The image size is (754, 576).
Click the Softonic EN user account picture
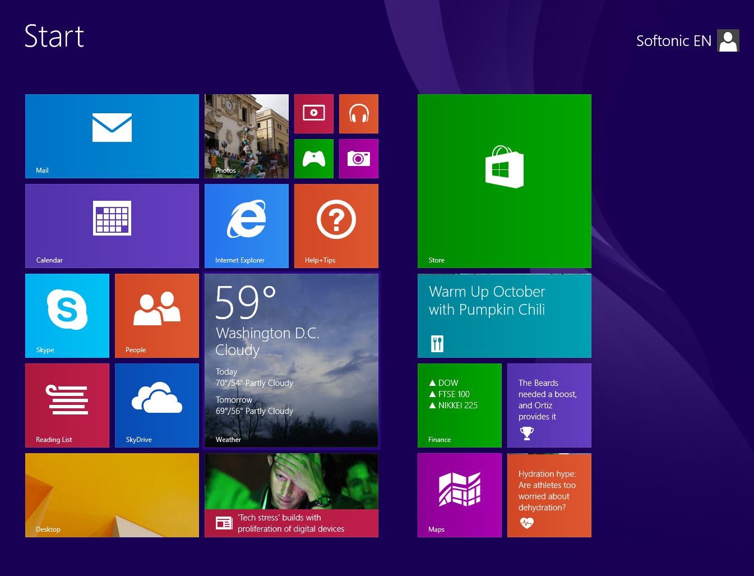[x=728, y=40]
